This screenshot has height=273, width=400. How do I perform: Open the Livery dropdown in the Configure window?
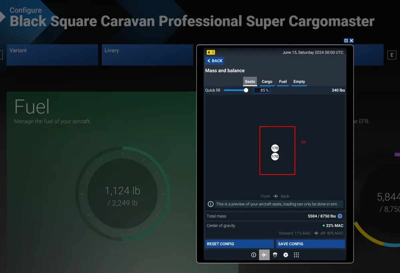click(147, 55)
